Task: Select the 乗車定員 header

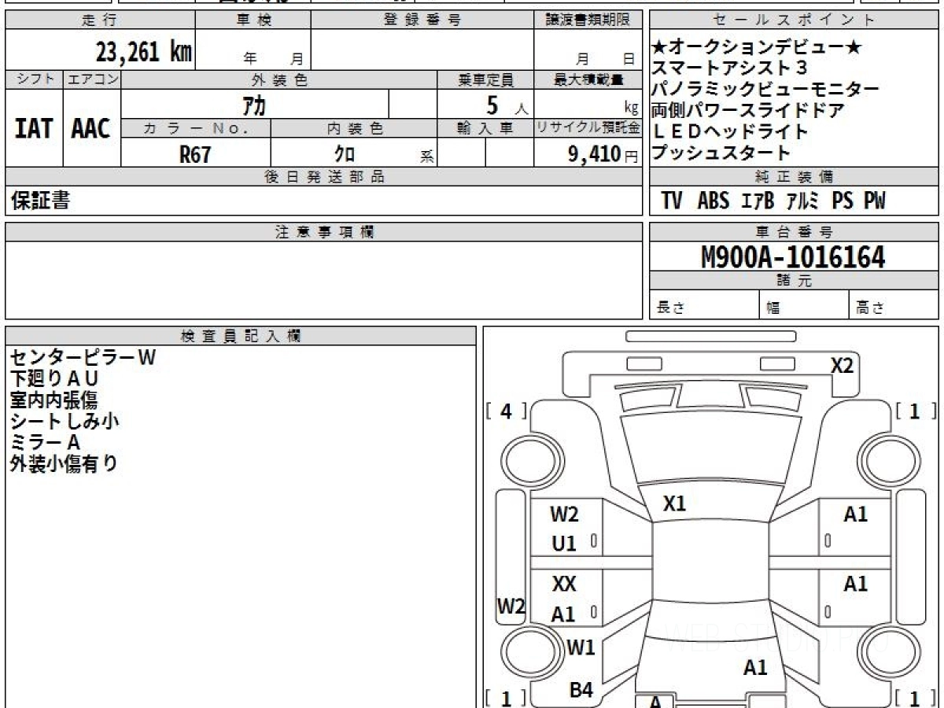Action: coord(486,79)
